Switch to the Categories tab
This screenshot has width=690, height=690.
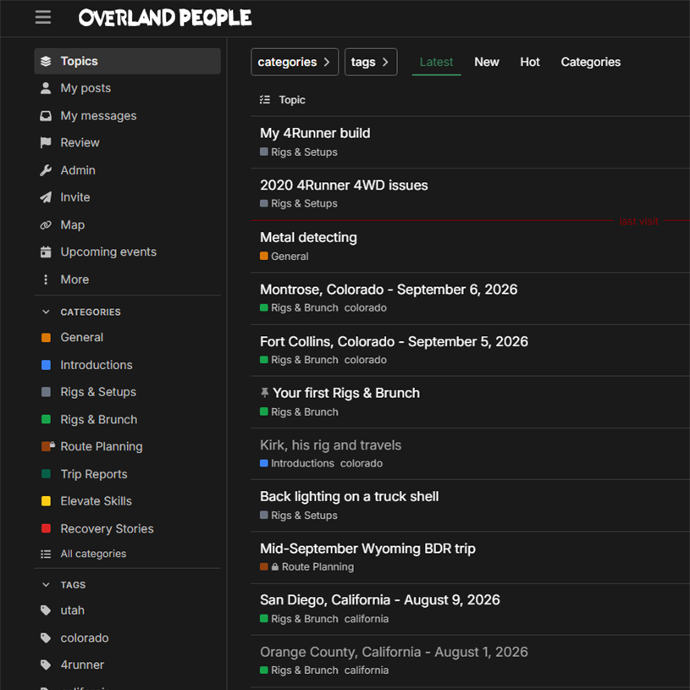[x=591, y=62]
